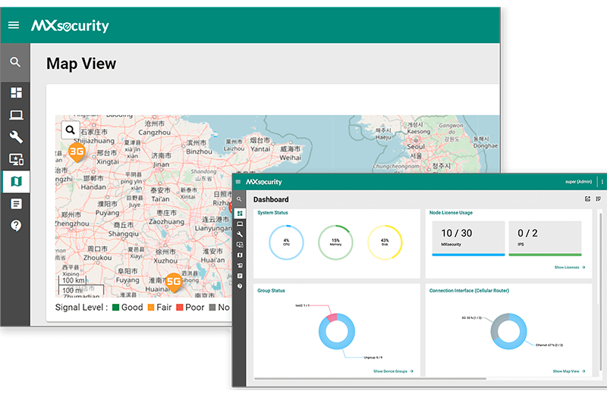Click the 0 / 2 IPS license card

click(545, 237)
